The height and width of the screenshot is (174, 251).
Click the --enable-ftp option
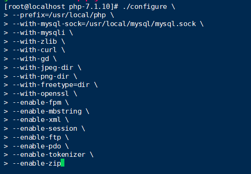(x=37, y=137)
